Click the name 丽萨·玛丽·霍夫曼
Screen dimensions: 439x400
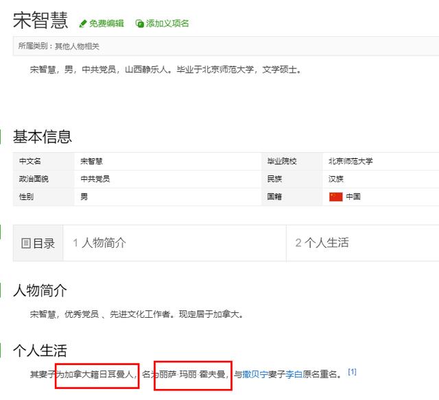pyautogui.click(x=192, y=374)
